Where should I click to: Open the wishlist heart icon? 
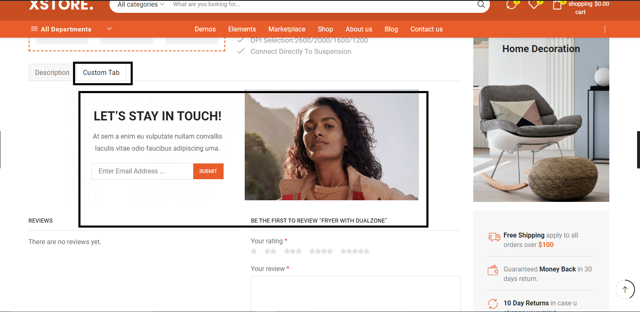[533, 5]
